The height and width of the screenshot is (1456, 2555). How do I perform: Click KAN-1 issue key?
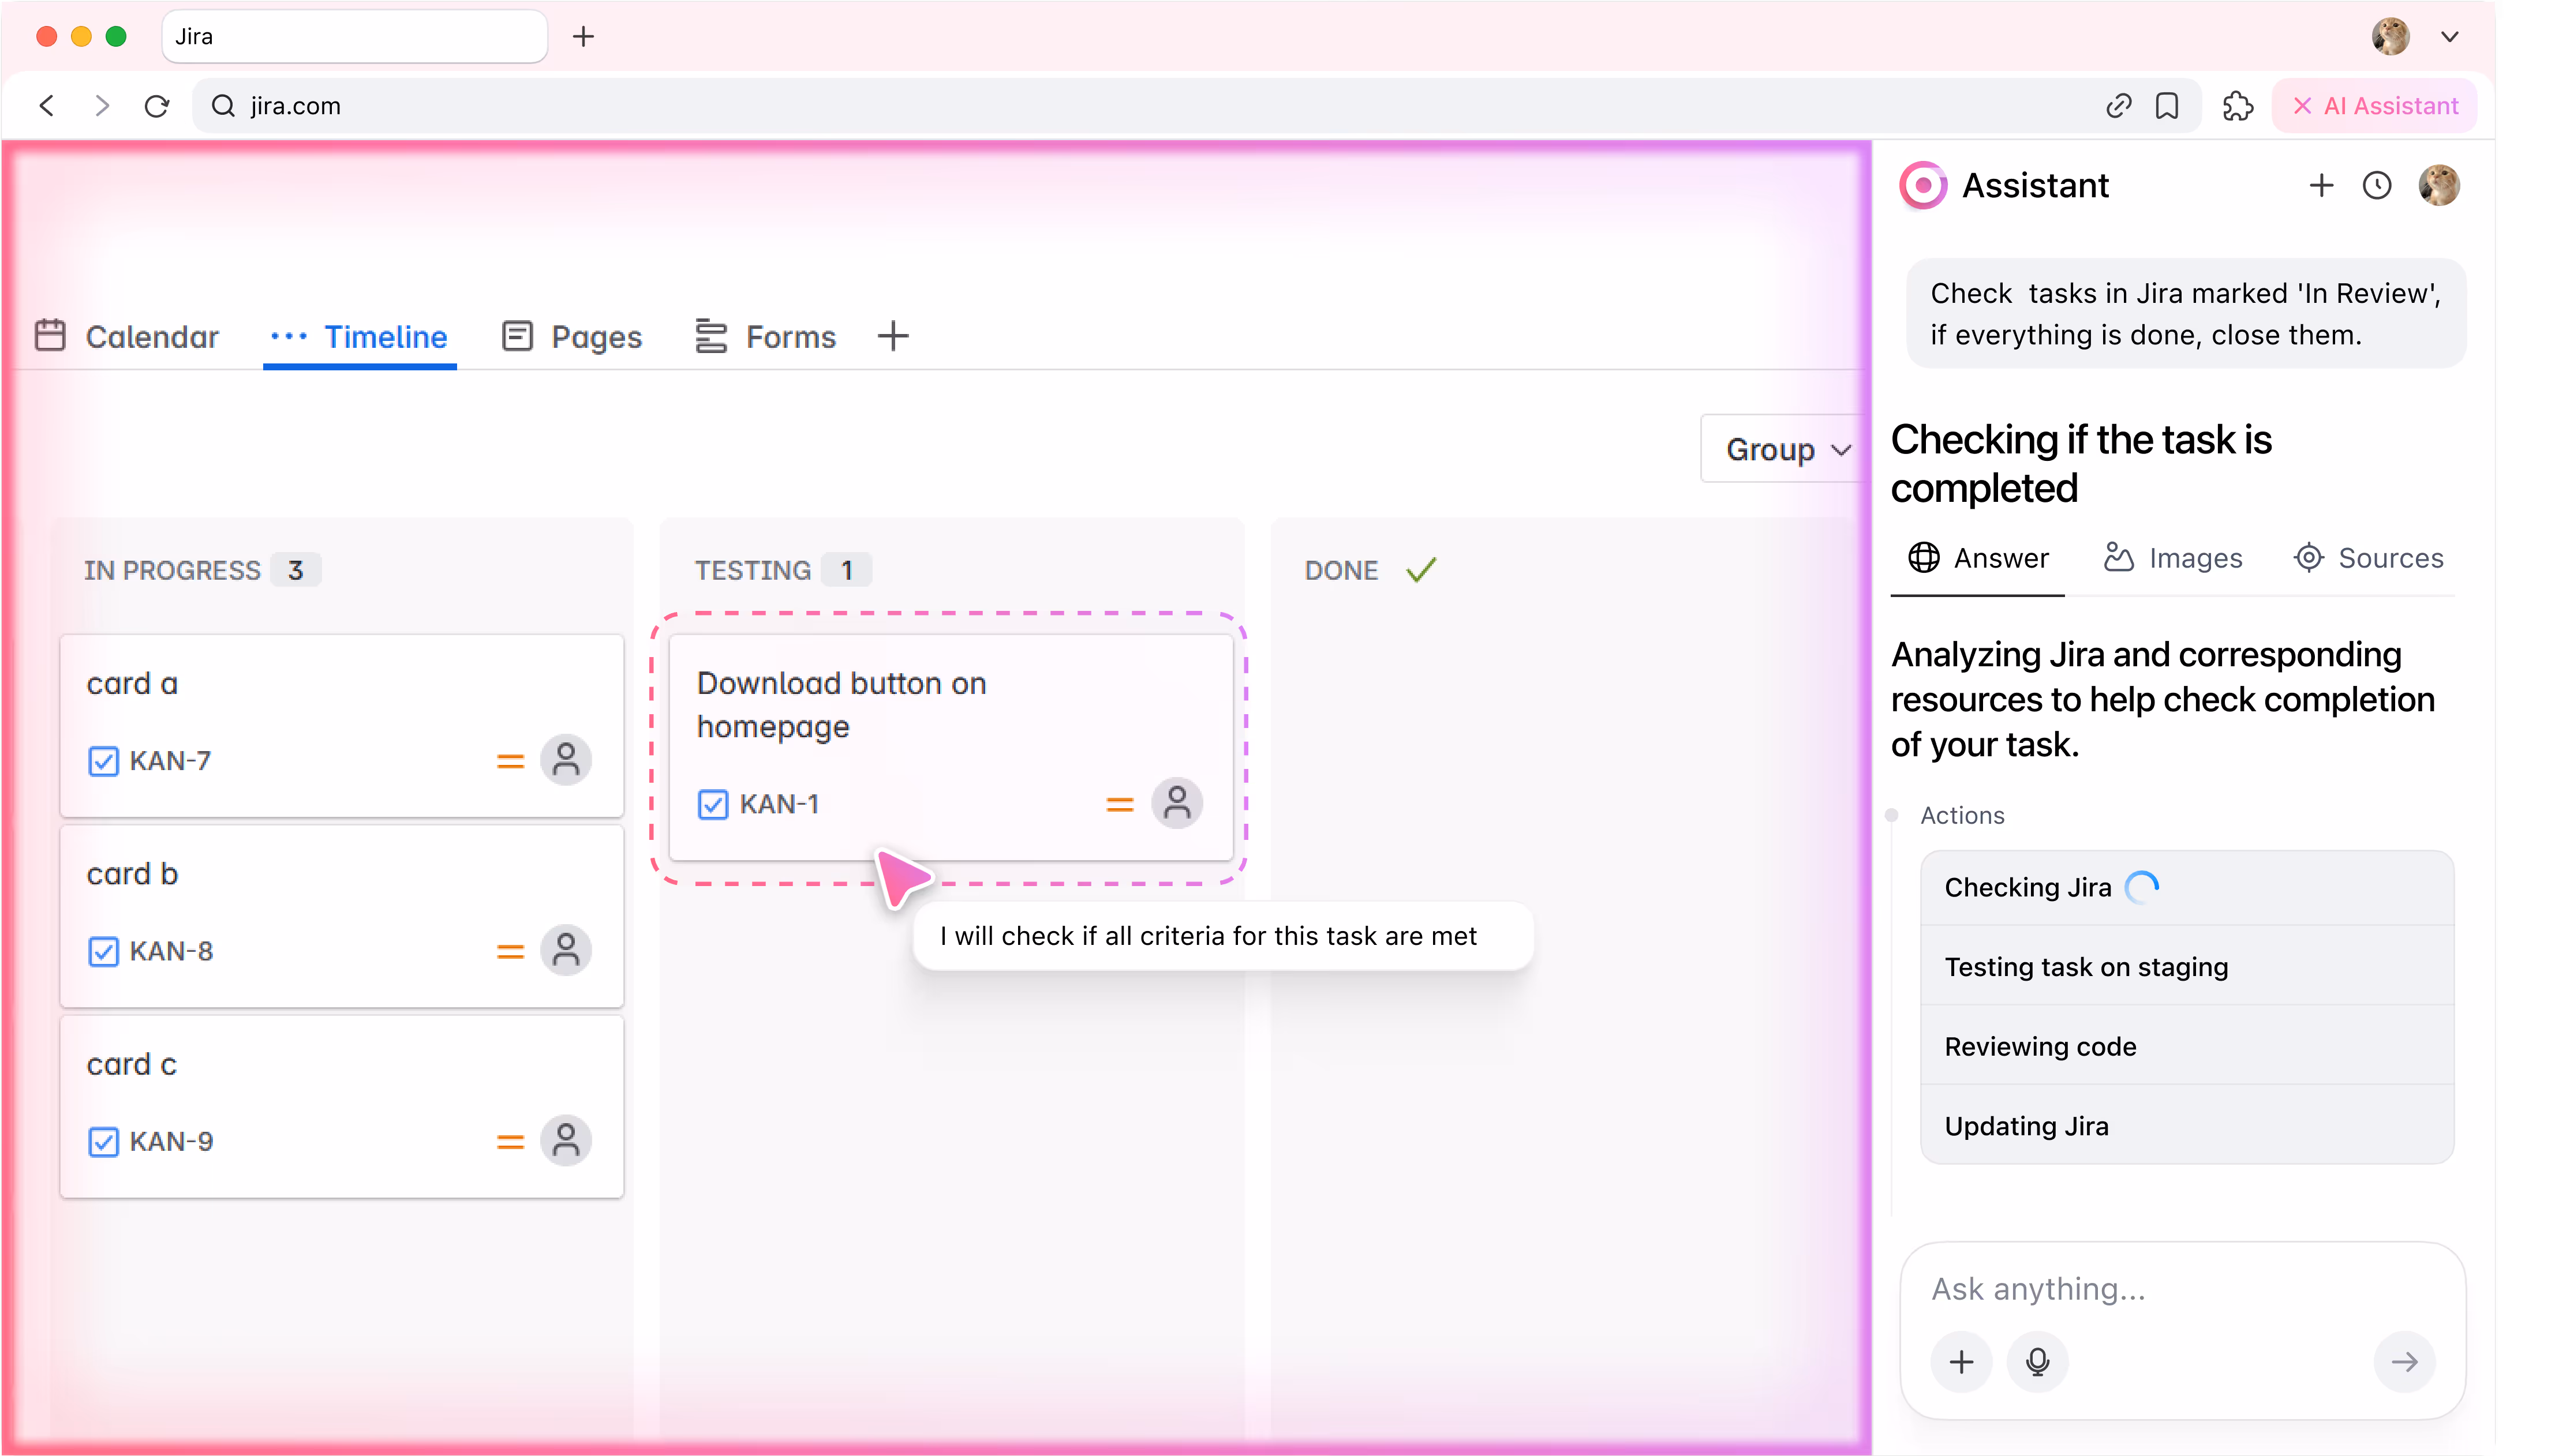click(x=779, y=804)
